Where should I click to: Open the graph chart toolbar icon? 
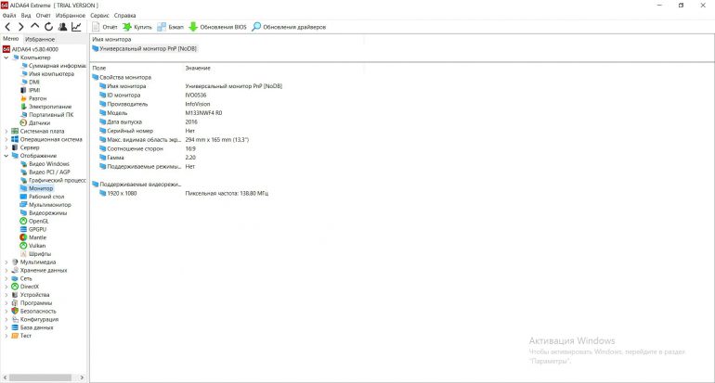point(76,27)
